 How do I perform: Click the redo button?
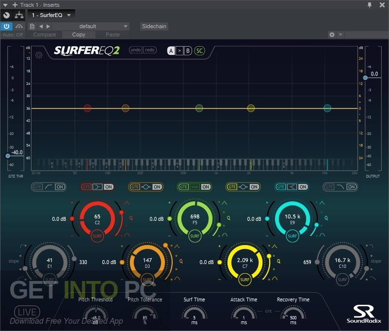point(149,50)
